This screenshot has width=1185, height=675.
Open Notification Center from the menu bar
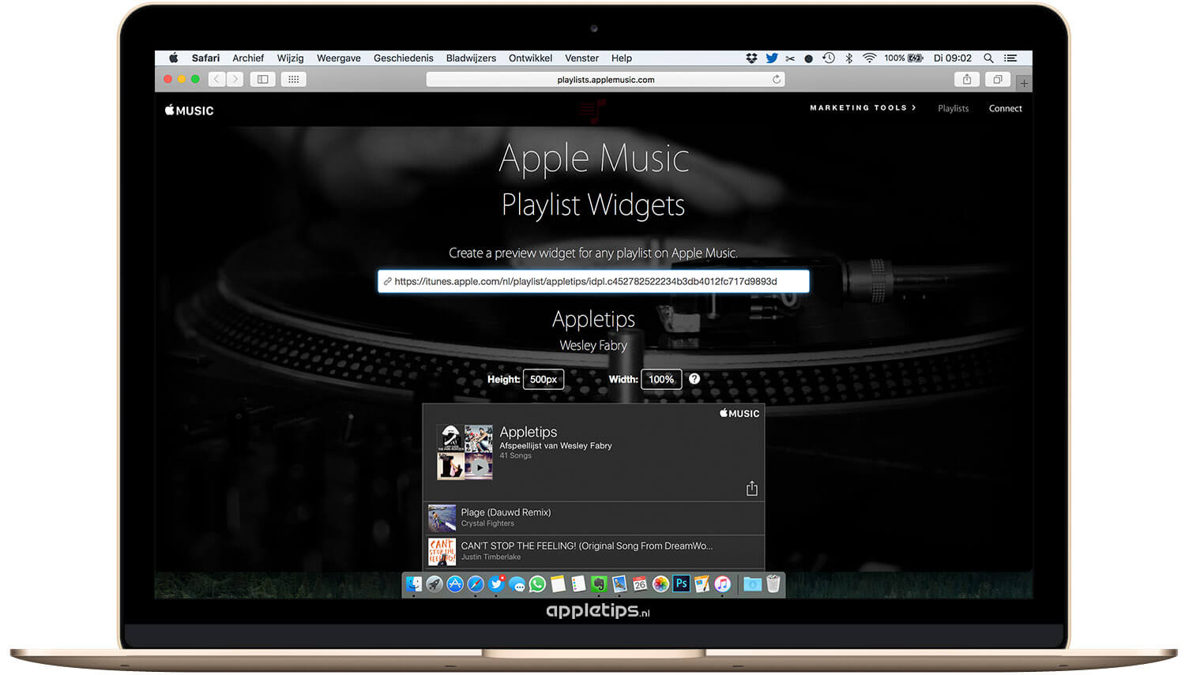click(1011, 58)
